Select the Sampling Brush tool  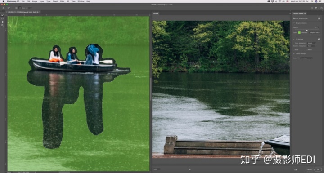[x=3, y=15]
